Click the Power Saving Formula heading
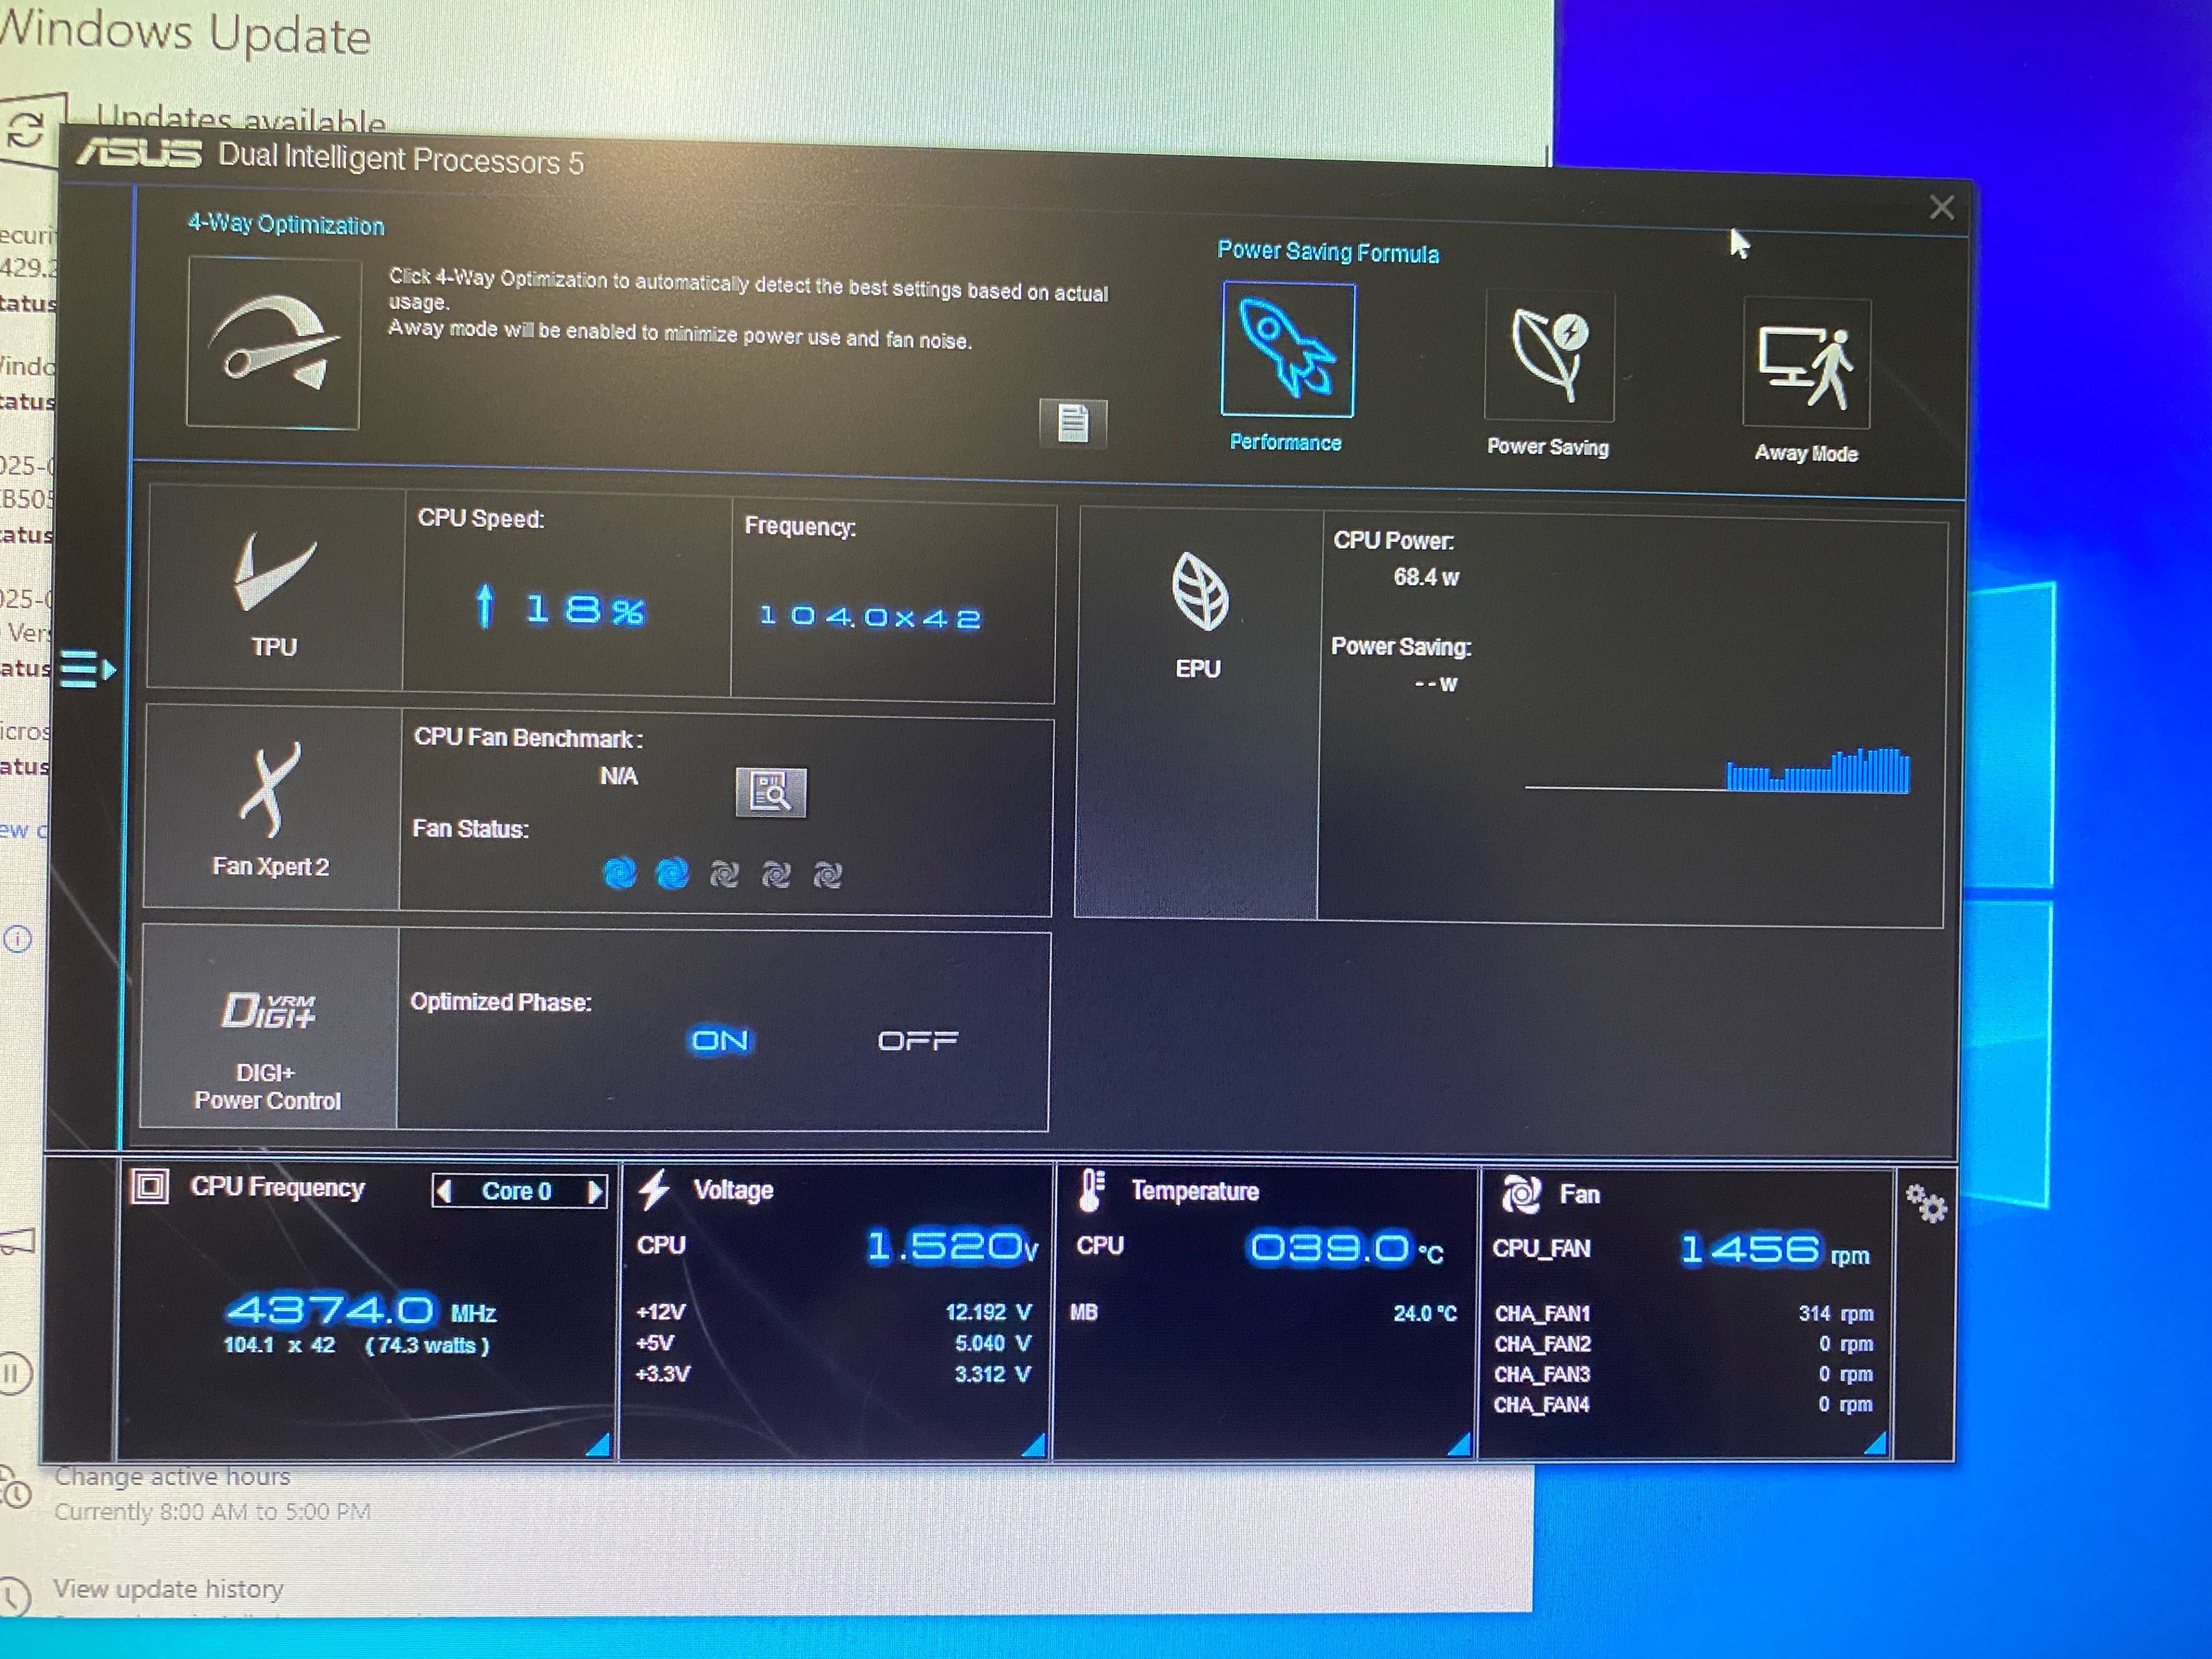Viewport: 2212px width, 1659px height. (1328, 252)
